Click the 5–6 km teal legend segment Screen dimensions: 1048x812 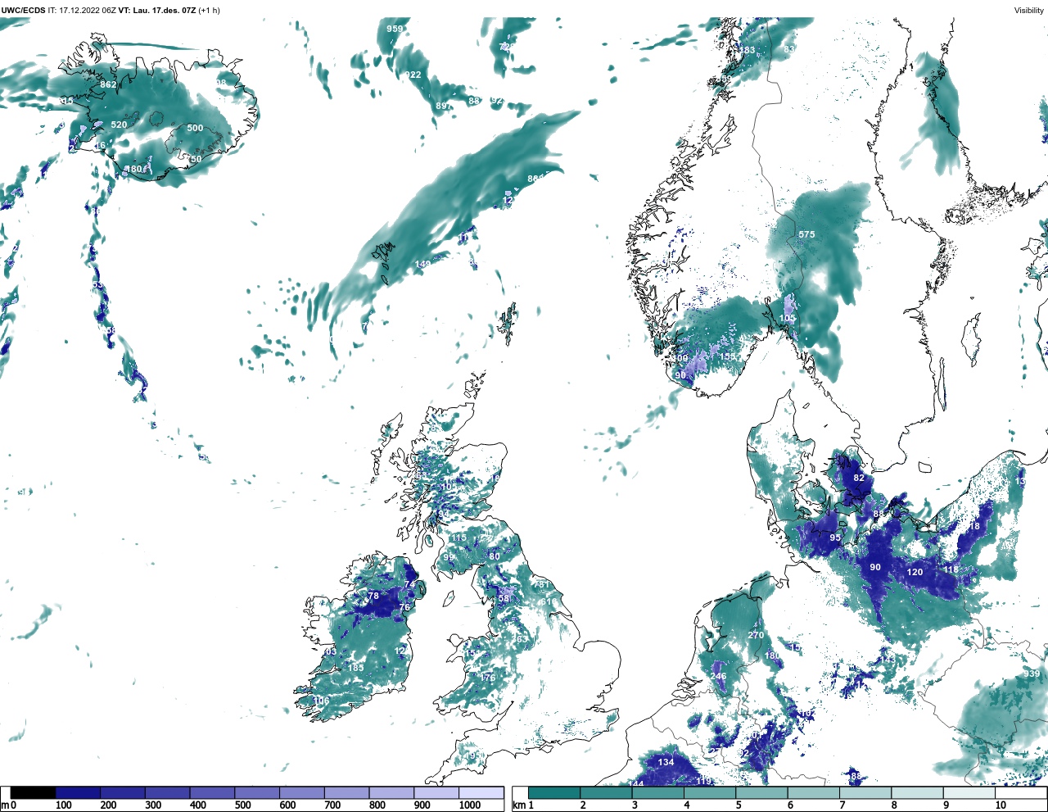[761, 793]
